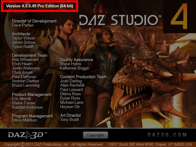Click the name 'Randall Anderson'
This screenshot has width=196, height=147.
pos(27,107)
